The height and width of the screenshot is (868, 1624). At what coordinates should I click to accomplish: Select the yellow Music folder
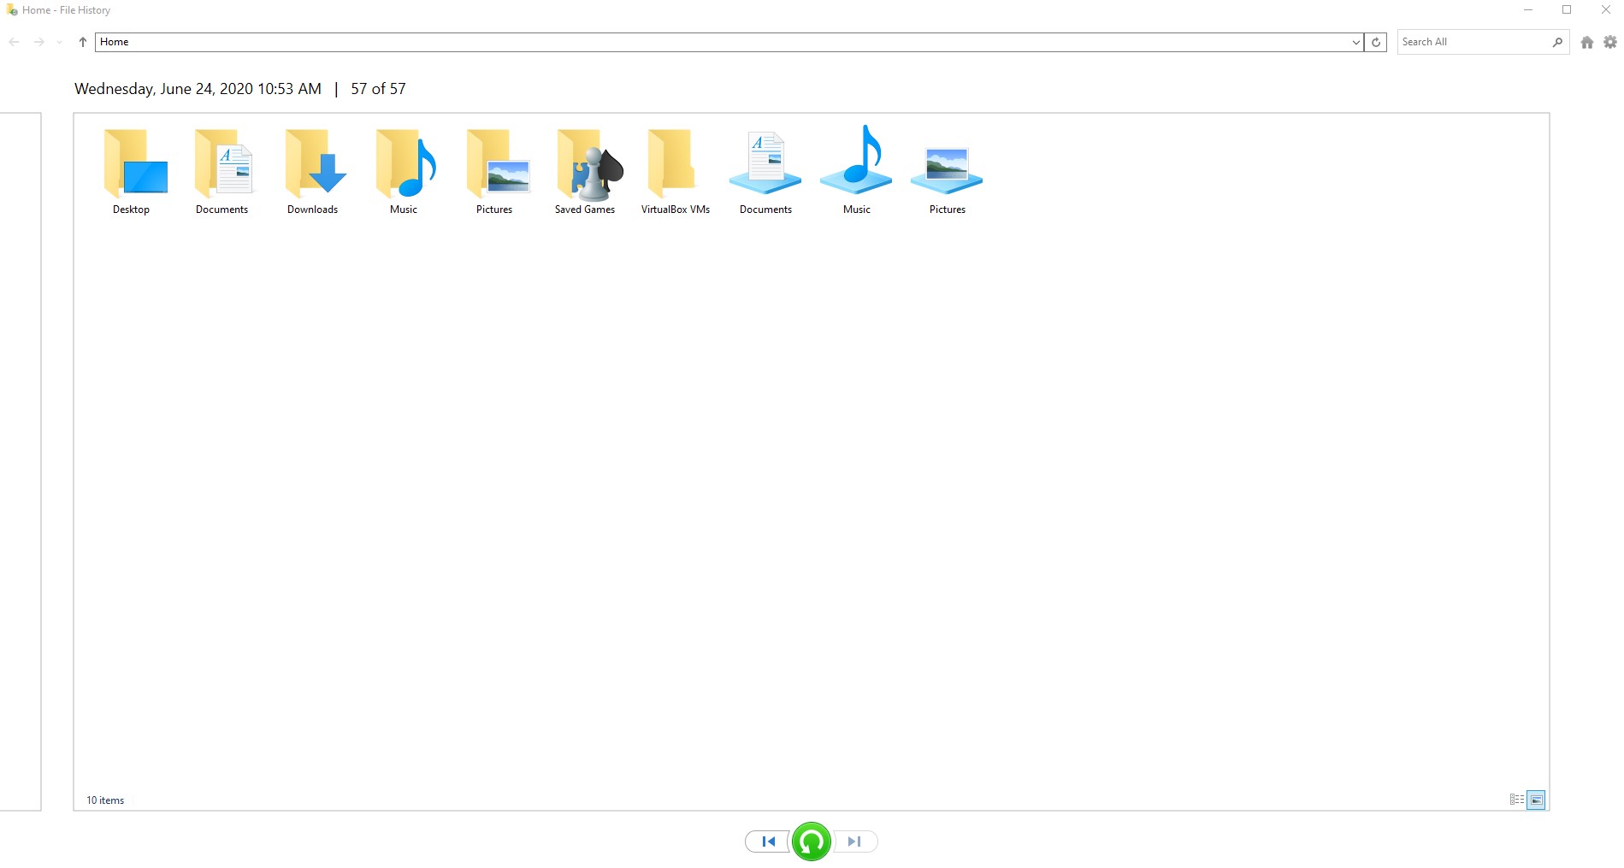pos(404,170)
